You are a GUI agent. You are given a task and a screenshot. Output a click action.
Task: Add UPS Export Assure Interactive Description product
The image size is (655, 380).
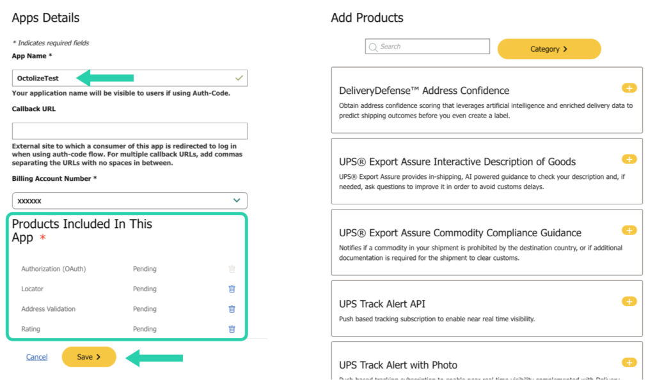[629, 159]
